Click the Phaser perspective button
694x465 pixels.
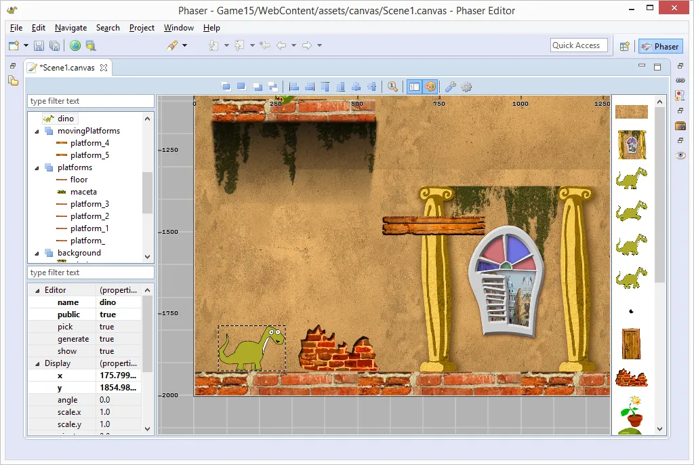pos(659,45)
